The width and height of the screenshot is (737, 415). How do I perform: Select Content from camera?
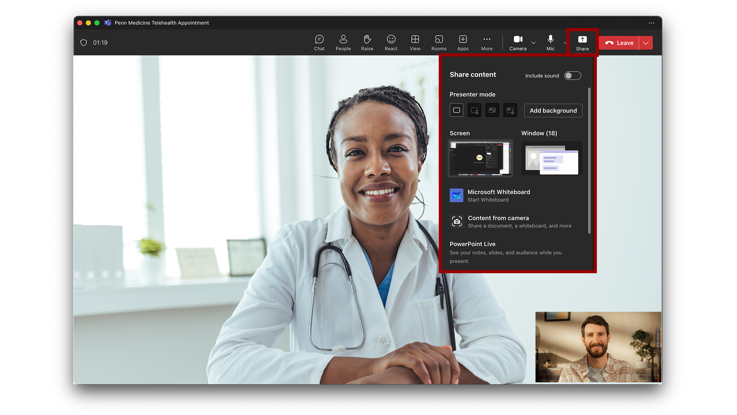pyautogui.click(x=498, y=221)
